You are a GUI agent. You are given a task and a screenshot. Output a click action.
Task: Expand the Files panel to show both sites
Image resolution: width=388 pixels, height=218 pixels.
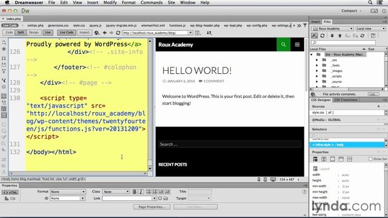pos(373,36)
